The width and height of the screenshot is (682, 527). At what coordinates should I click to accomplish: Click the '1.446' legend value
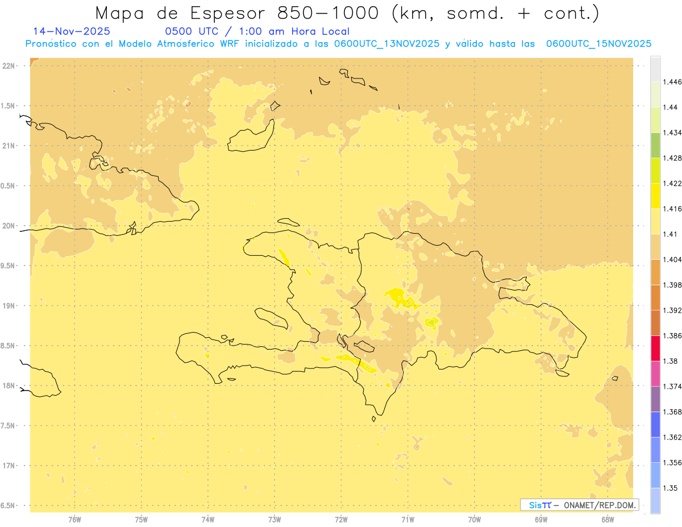tap(672, 82)
